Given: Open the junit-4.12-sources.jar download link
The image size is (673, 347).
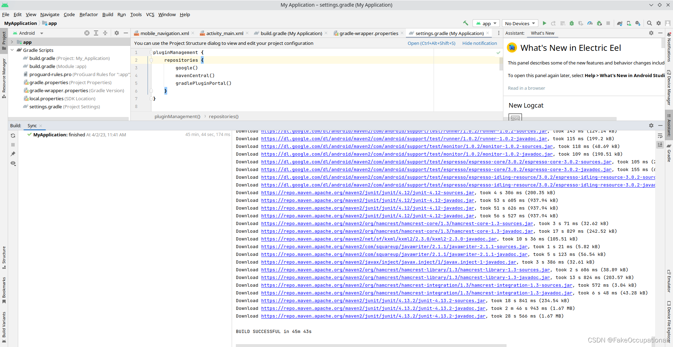Looking at the screenshot, I should [x=368, y=193].
